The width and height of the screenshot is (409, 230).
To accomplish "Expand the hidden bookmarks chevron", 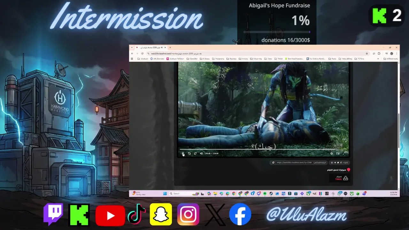I will (378, 59).
